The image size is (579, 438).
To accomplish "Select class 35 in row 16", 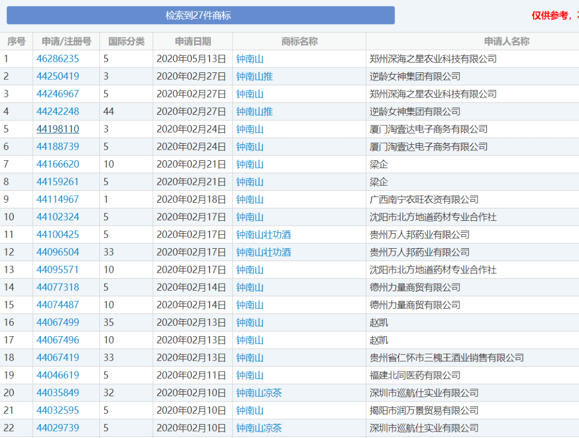I will (108, 322).
